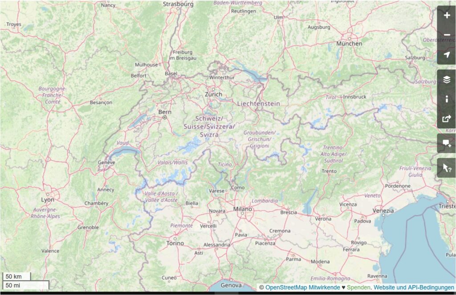Image resolution: width=456 pixels, height=295 pixels.
Task: Click the Ravenna city label
Action: pos(377,276)
